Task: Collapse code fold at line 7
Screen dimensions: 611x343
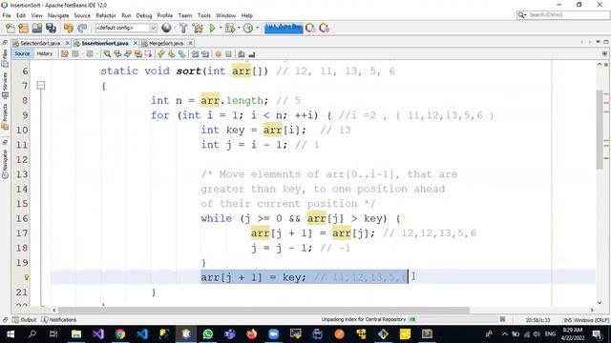Action: tap(41, 85)
